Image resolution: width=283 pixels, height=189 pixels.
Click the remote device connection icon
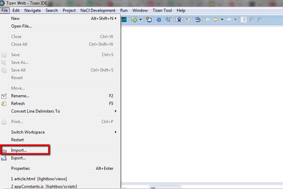pyautogui.click(x=198, y=20)
